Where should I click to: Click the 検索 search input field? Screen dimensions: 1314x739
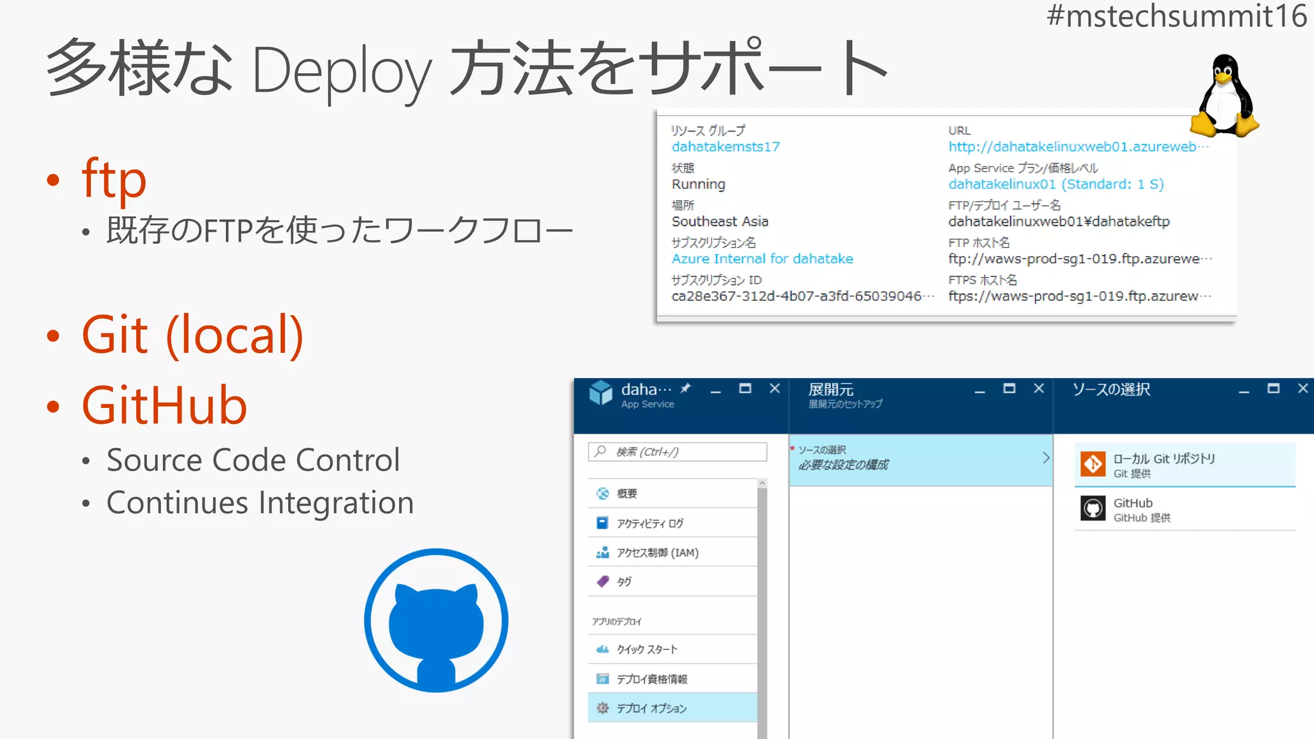click(678, 452)
